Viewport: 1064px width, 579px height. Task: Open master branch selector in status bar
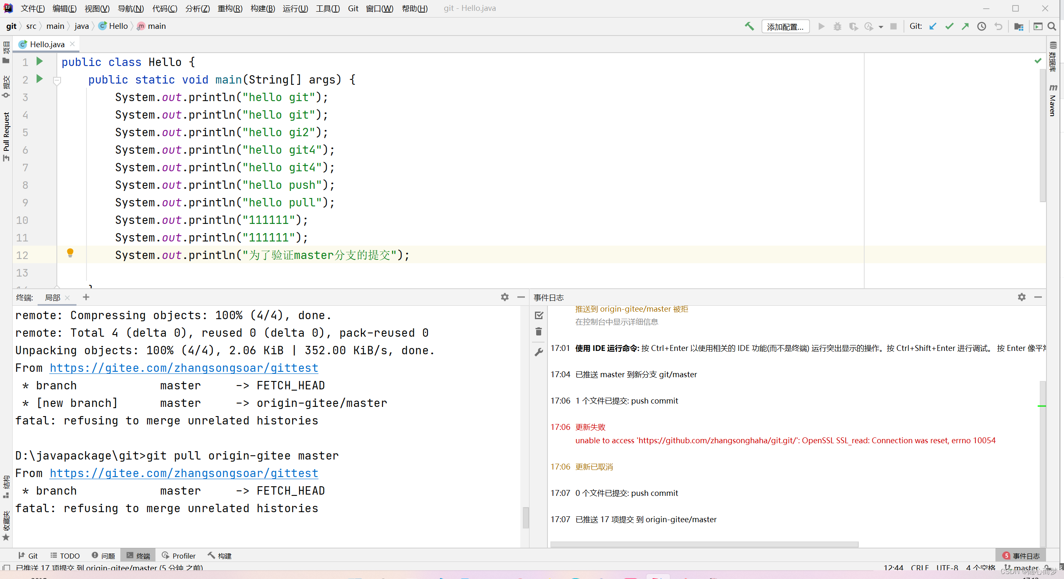coord(1022,568)
